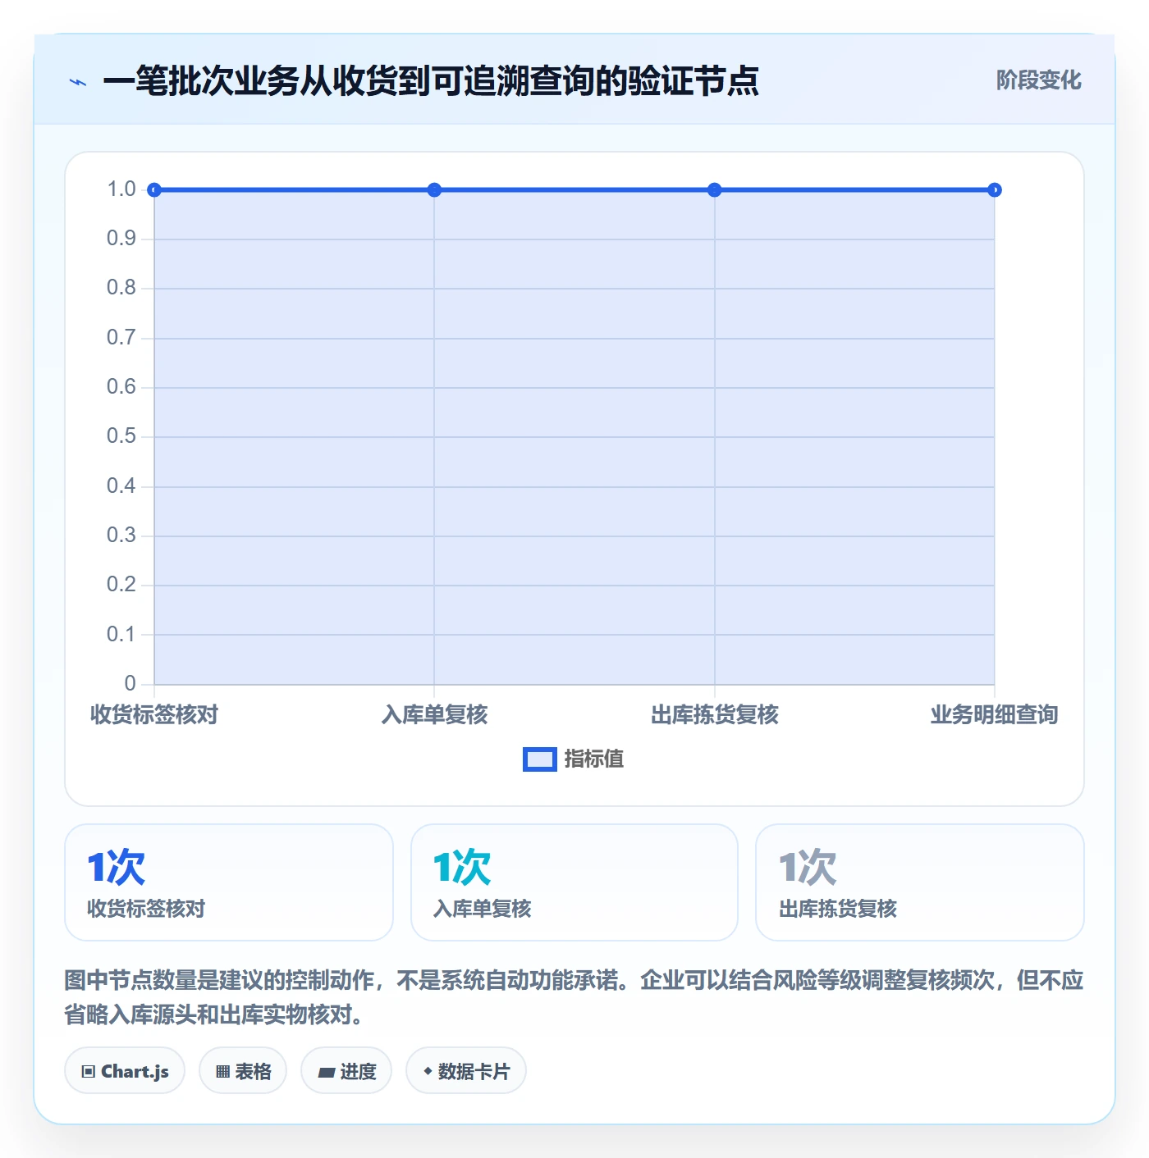Click the 入库单复核 x-axis label

pos(434,714)
